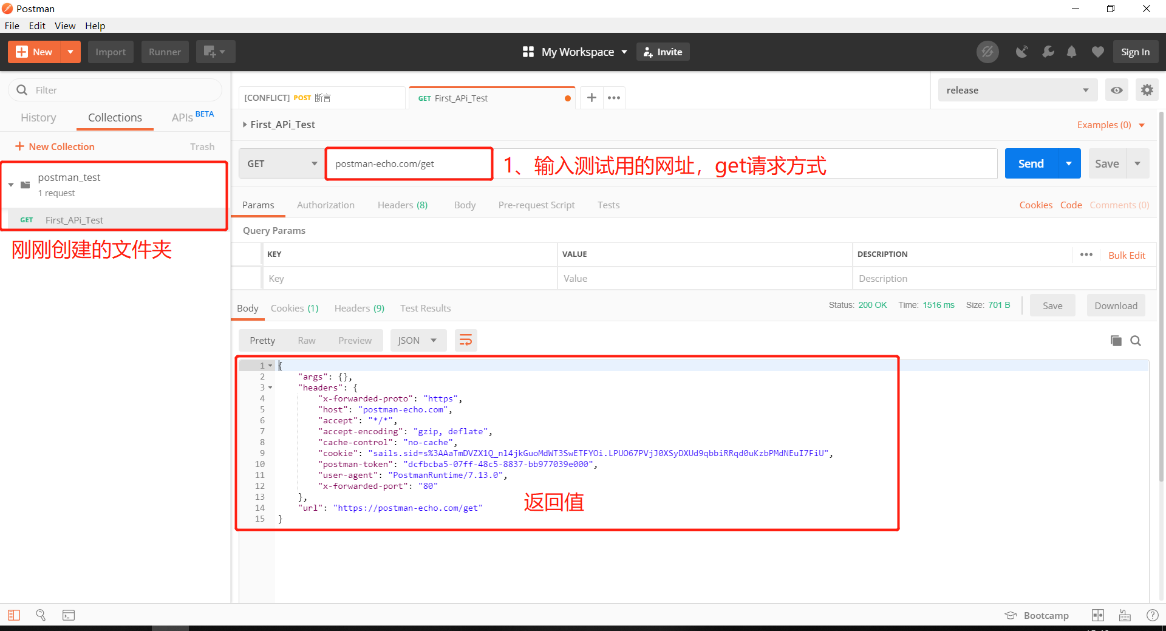Open the Authorization tab
This screenshot has height=631, width=1166.
[x=326, y=205]
